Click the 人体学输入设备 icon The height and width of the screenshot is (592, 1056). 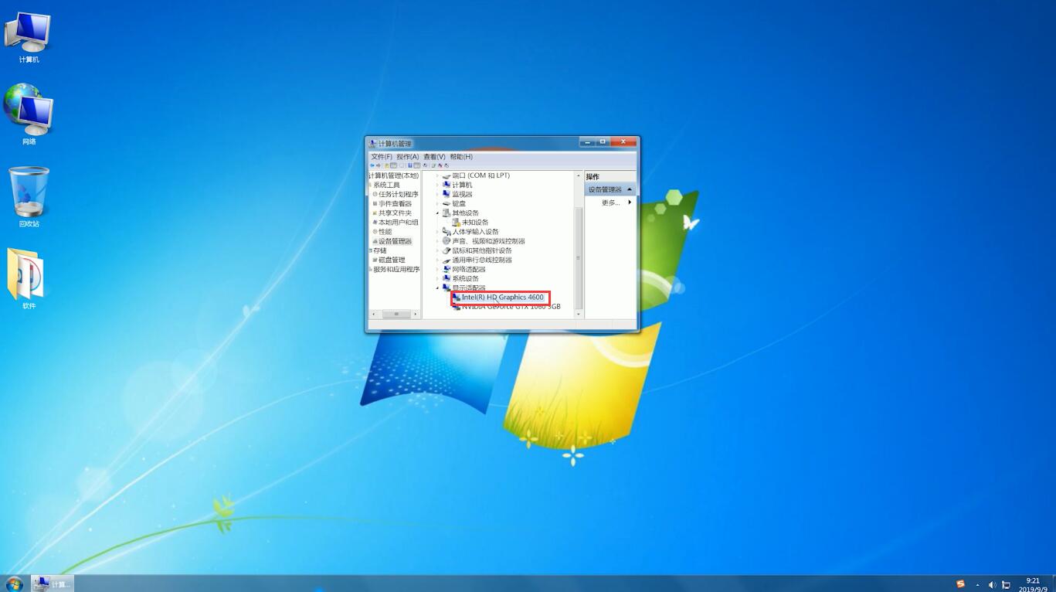447,231
